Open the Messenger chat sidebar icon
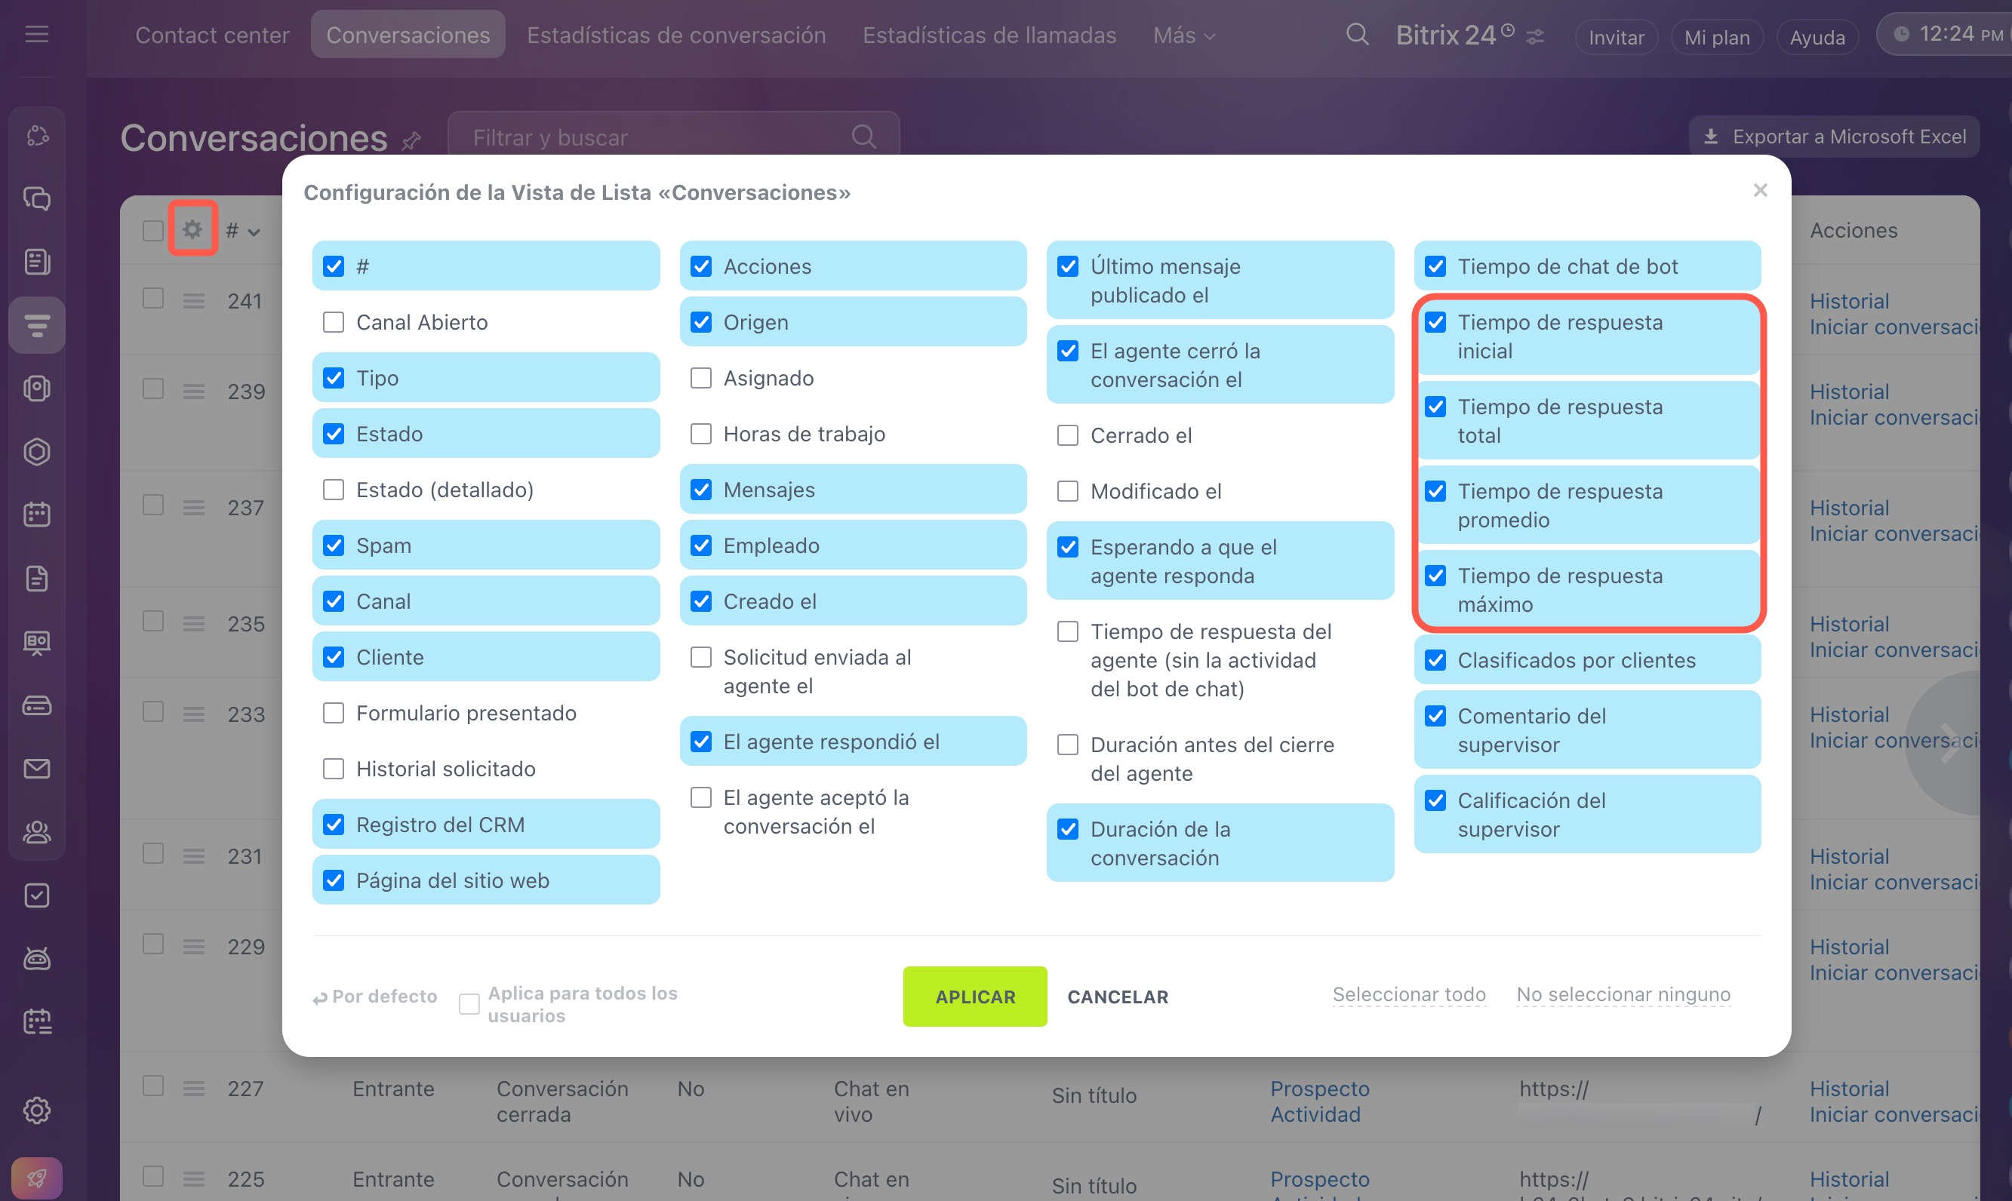Screen dimensions: 2012x1201 pyautogui.click(x=36, y=198)
